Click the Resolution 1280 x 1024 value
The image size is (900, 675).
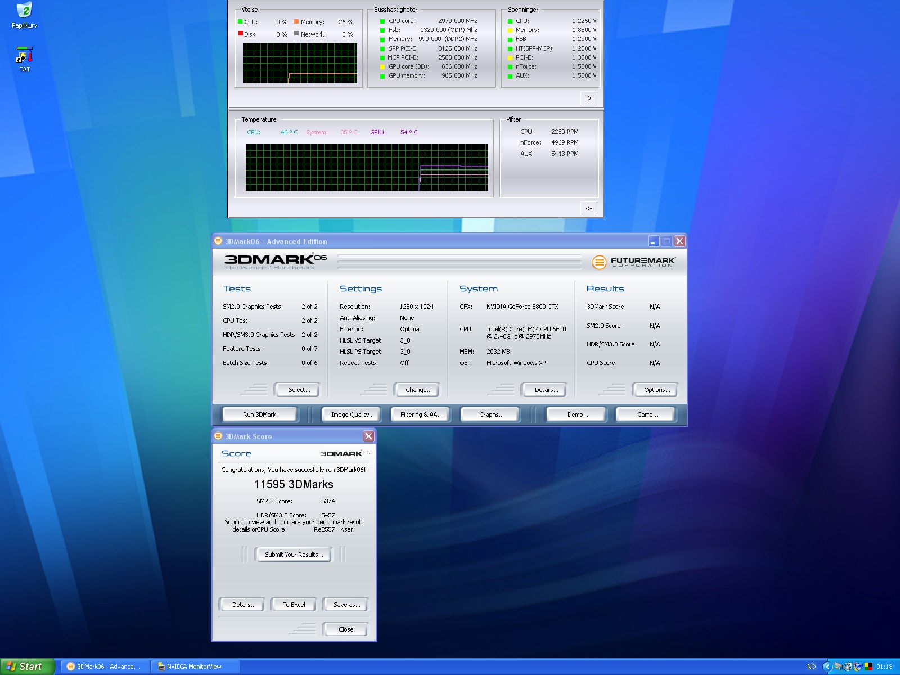[x=416, y=307]
